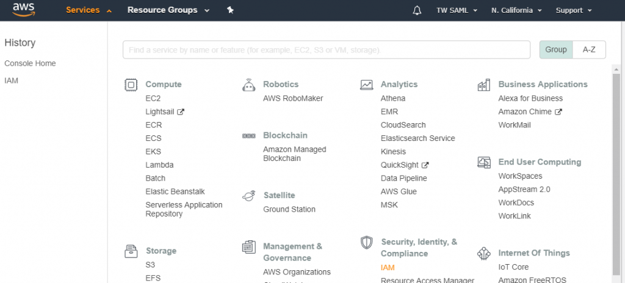This screenshot has height=283, width=625.
Task: Open EC2 service
Action: tap(153, 98)
